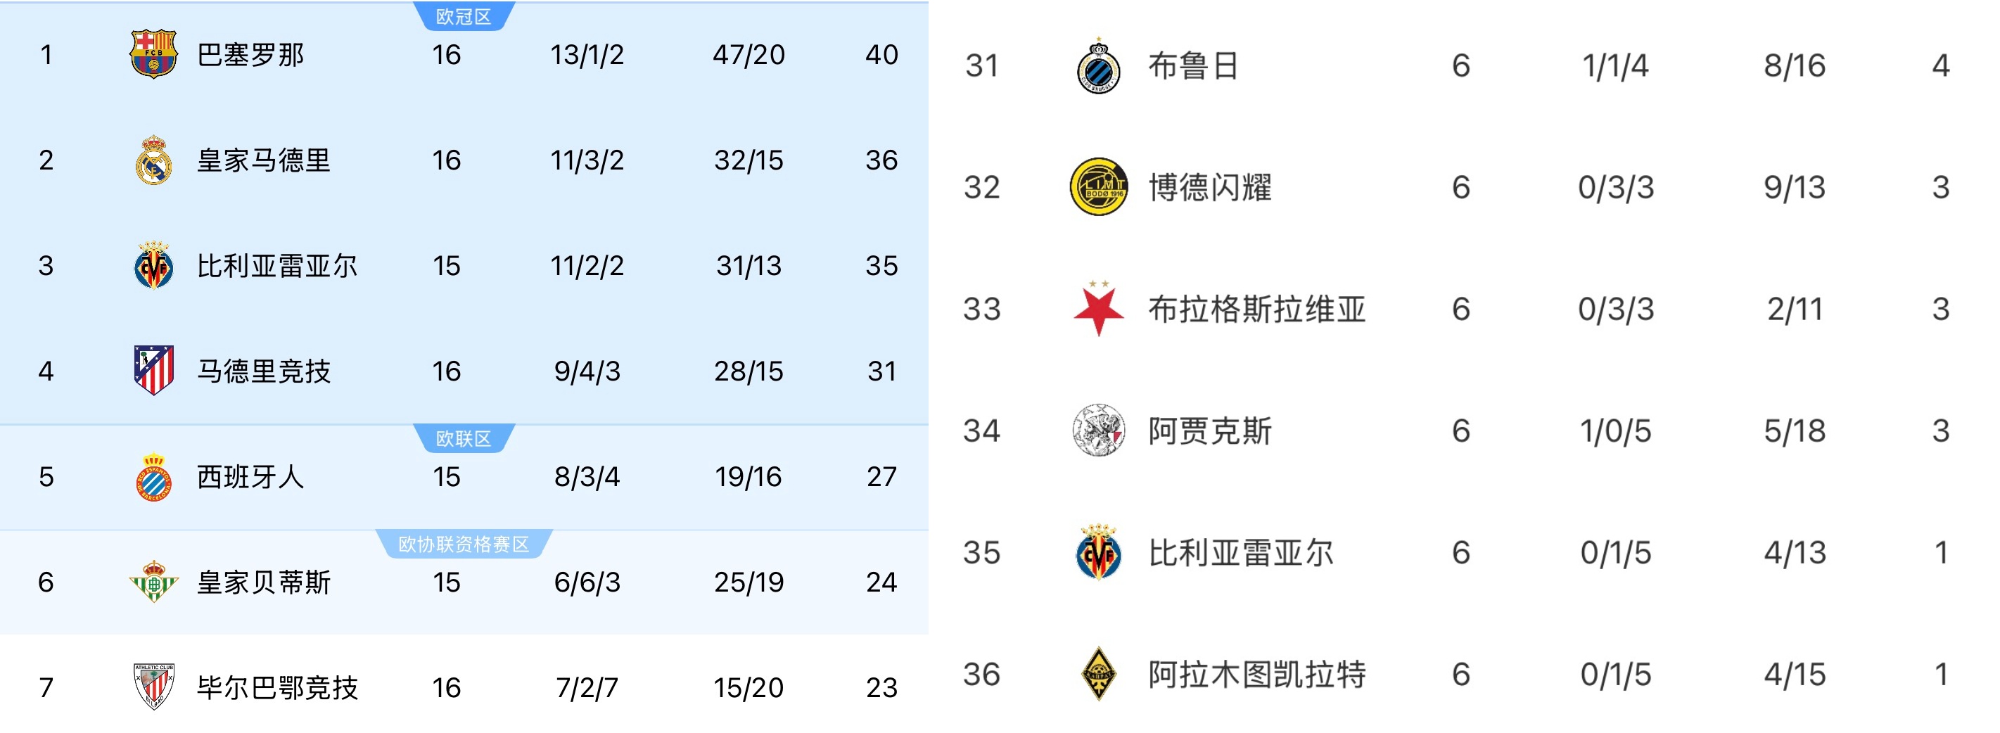Select the 阿贾克斯 team name

click(1209, 431)
